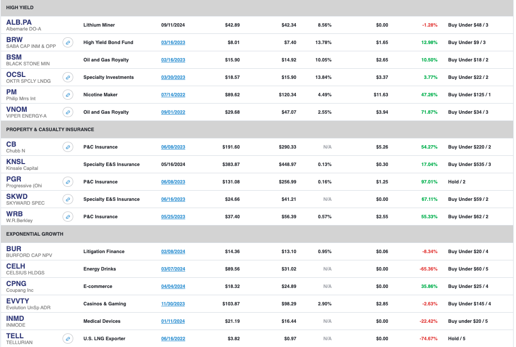Click the BSM ticker symbol

click(x=14, y=57)
